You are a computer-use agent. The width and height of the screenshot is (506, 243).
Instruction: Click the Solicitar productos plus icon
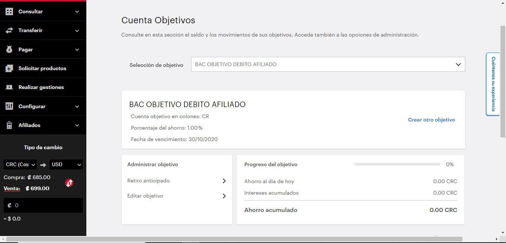[x=9, y=68]
